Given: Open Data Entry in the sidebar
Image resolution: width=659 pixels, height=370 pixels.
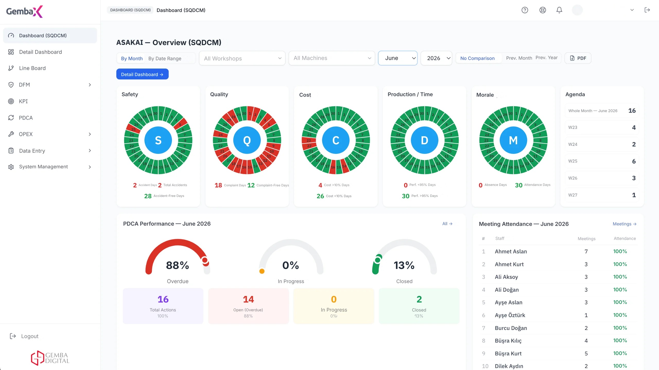Looking at the screenshot, I should (50, 151).
